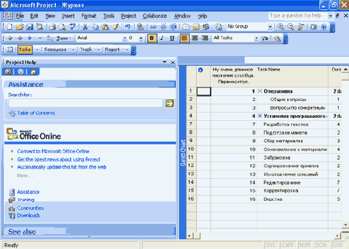This screenshot has height=249, width=349.
Task: Open the Report guide dropdown
Action: coord(127,50)
